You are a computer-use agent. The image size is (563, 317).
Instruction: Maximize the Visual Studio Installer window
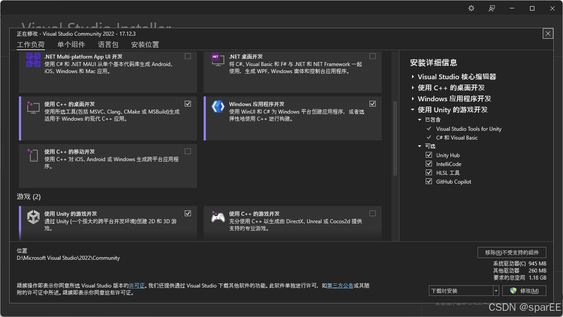[532, 8]
